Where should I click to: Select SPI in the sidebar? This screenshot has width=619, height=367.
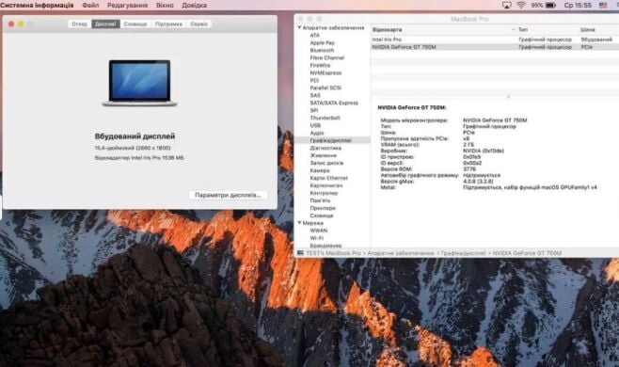point(314,110)
